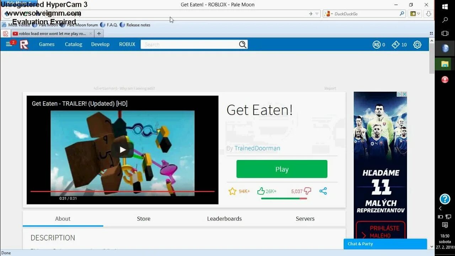
Task: Open DuckDuckGo search engine dropdown
Action: pyautogui.click(x=329, y=14)
